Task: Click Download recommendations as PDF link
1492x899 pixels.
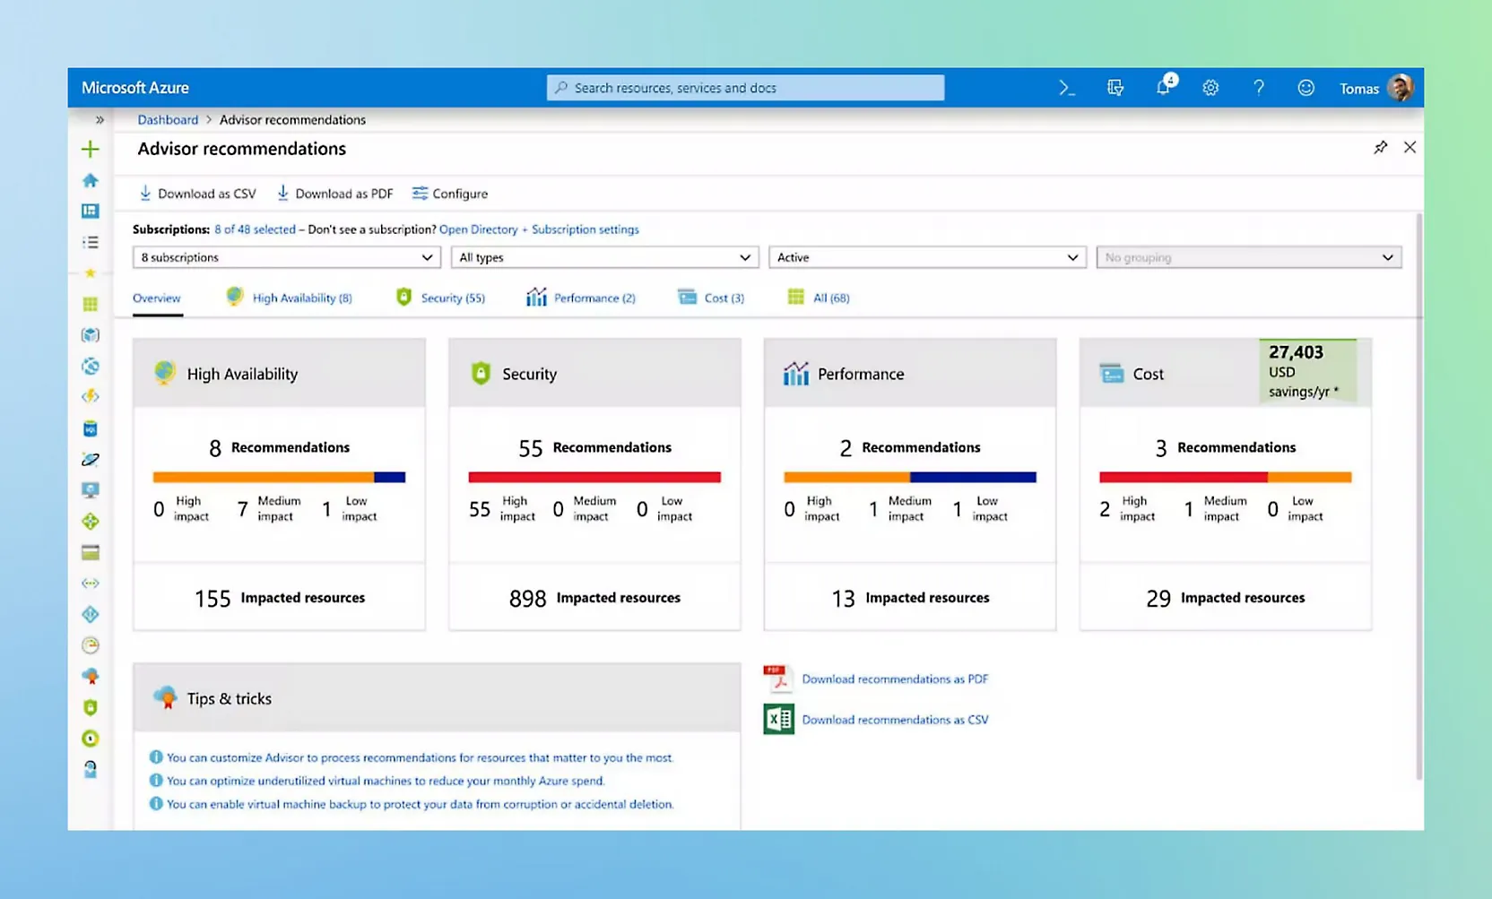Action: [x=894, y=679]
